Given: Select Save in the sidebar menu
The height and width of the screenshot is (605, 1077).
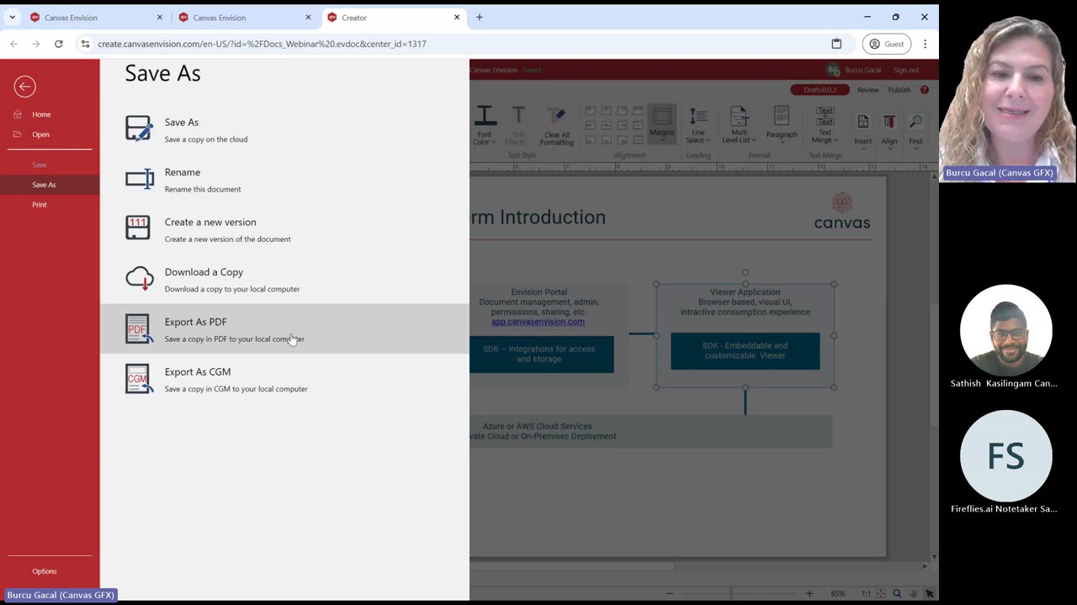Looking at the screenshot, I should coord(40,165).
